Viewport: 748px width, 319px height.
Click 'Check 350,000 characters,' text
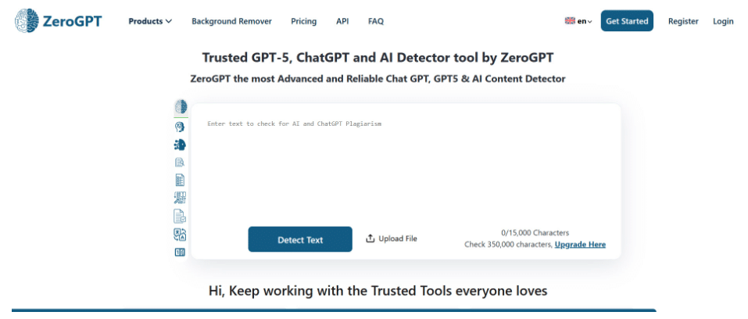point(509,245)
